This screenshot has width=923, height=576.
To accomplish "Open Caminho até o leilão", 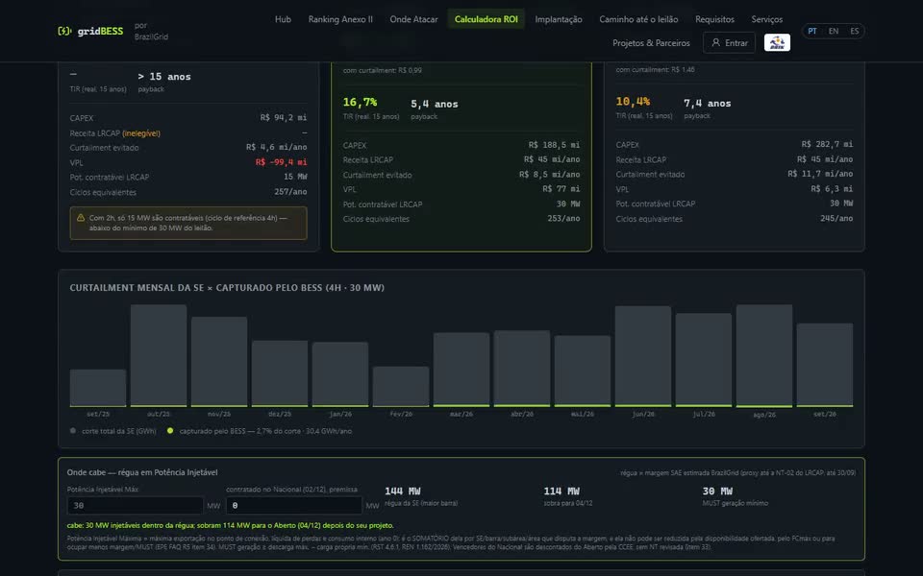I will coord(638,19).
